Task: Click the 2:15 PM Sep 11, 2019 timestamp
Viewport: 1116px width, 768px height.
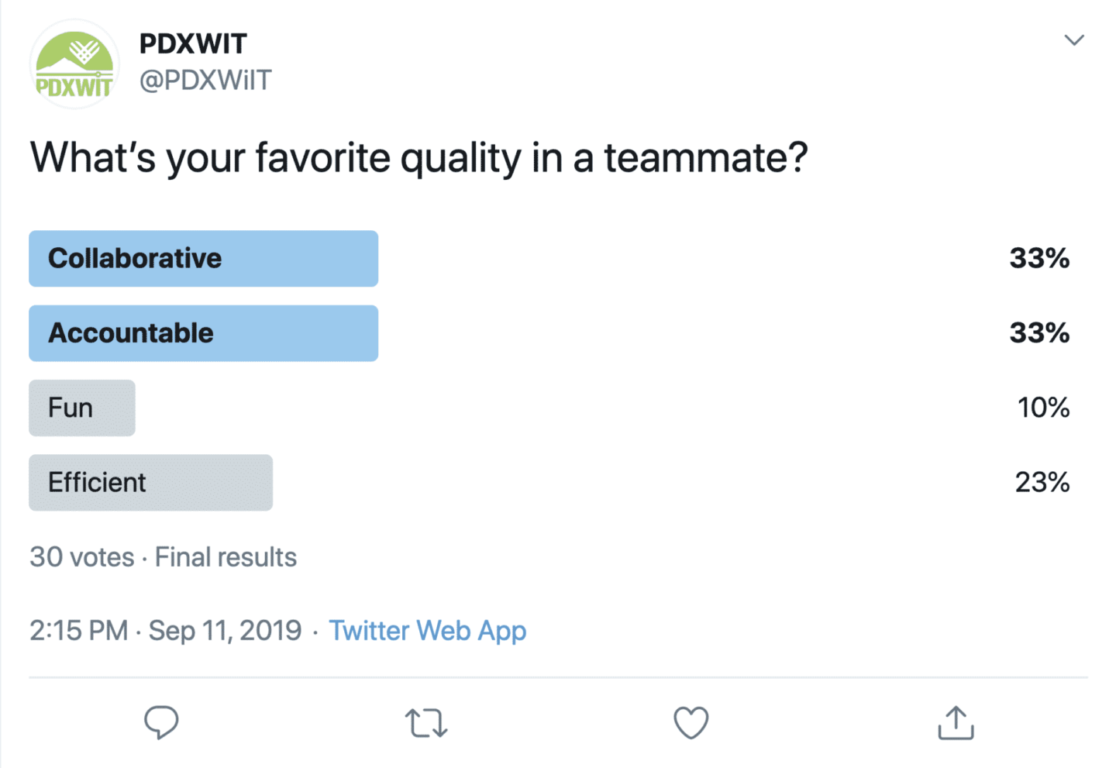Action: (x=165, y=631)
